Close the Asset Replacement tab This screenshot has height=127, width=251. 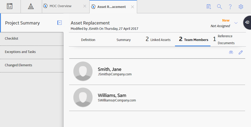click(x=132, y=7)
